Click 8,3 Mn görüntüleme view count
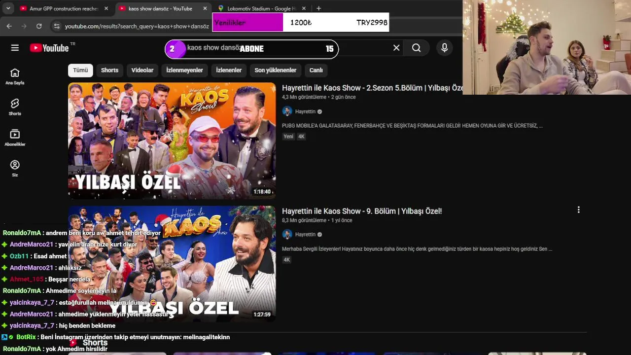Viewport: 631px width, 355px height. tap(304, 220)
